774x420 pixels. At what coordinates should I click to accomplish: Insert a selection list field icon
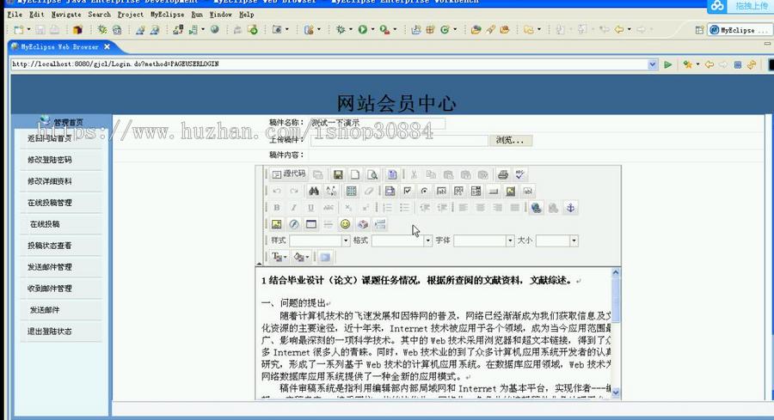[476, 191]
